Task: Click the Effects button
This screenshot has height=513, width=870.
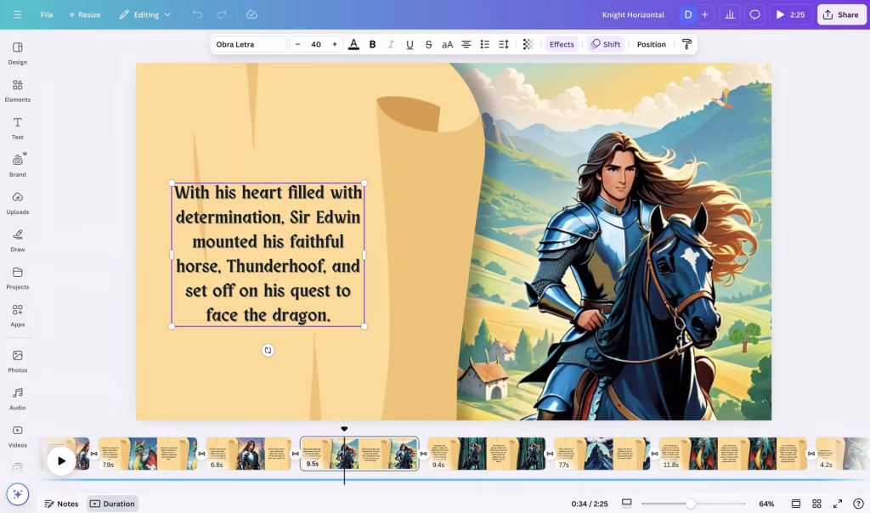Action: coord(562,44)
